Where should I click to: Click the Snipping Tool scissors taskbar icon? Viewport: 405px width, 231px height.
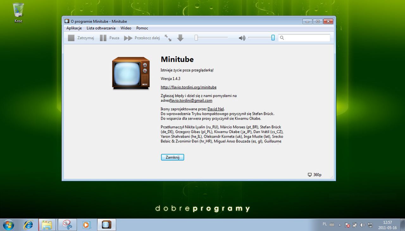coord(67,225)
